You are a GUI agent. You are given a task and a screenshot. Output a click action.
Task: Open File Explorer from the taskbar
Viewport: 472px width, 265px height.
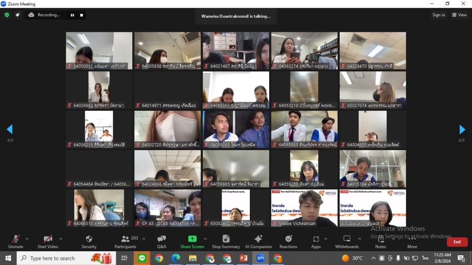point(193,258)
